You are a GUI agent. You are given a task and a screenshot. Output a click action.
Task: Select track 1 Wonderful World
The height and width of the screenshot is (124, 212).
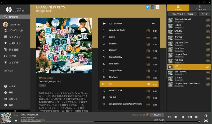[x=129, y=30]
